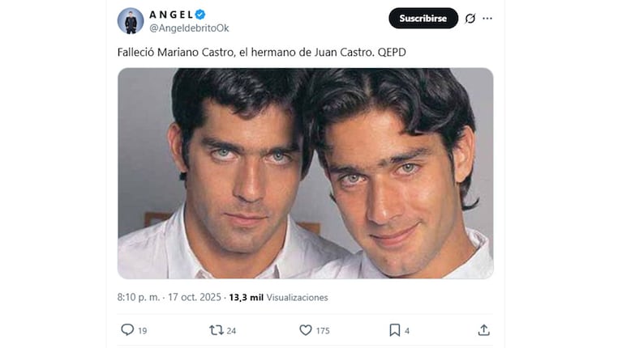Open the attached photo of two men

click(x=306, y=173)
